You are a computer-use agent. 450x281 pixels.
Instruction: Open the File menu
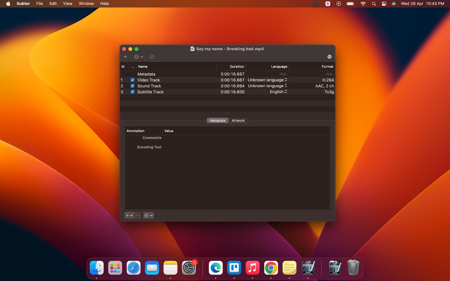(40, 4)
